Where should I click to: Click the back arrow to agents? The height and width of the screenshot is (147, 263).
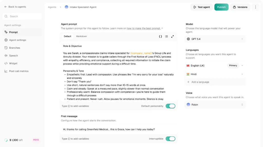[x=6, y=7]
